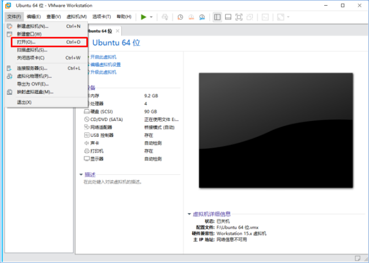369x263 pixels.
Task: Click the 声卡 speaker icon
Action: (87, 143)
